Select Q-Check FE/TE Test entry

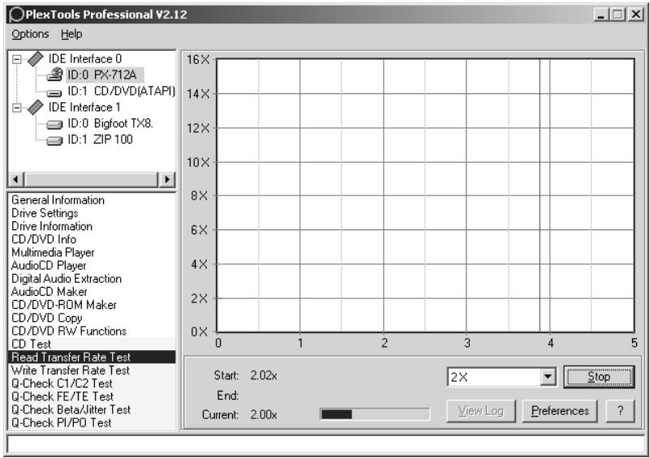(x=62, y=396)
